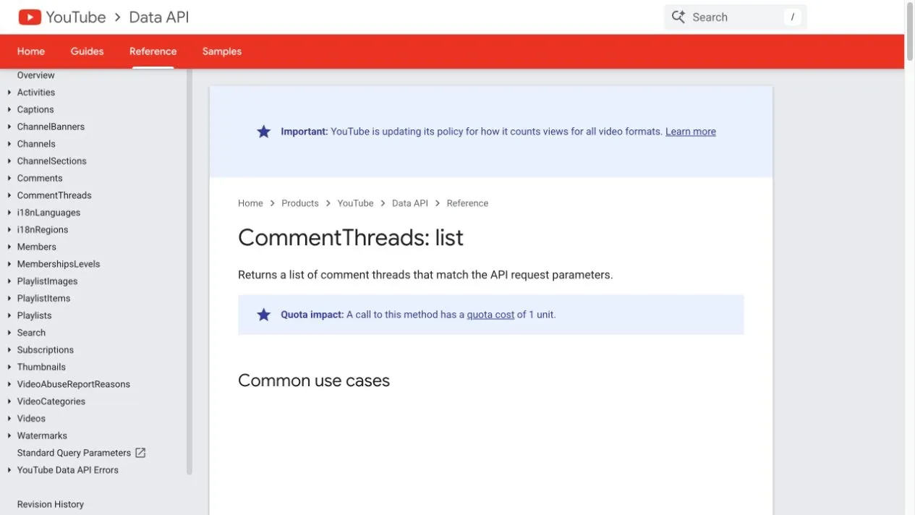Switch to the Guides tab
The width and height of the screenshot is (915, 515).
pos(87,51)
